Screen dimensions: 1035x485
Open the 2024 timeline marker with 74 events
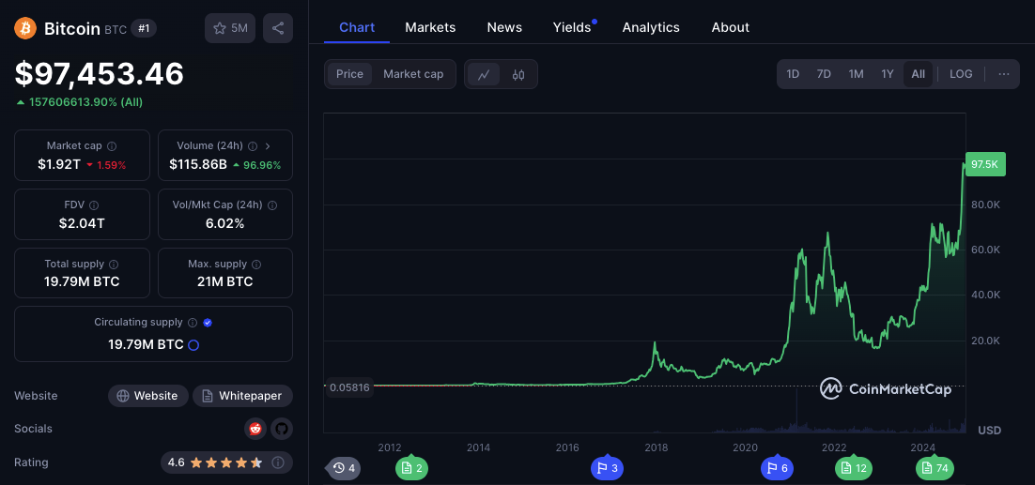pos(935,468)
